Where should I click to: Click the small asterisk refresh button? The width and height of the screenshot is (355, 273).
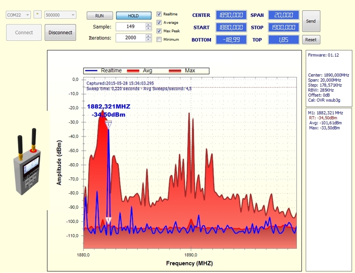38,14
